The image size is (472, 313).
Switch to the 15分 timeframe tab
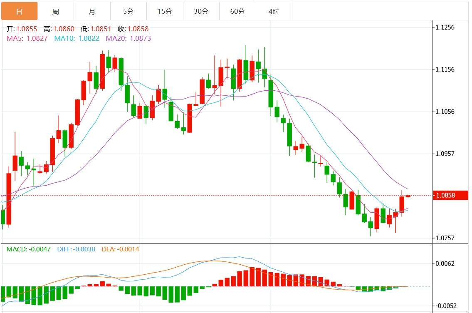(x=165, y=11)
